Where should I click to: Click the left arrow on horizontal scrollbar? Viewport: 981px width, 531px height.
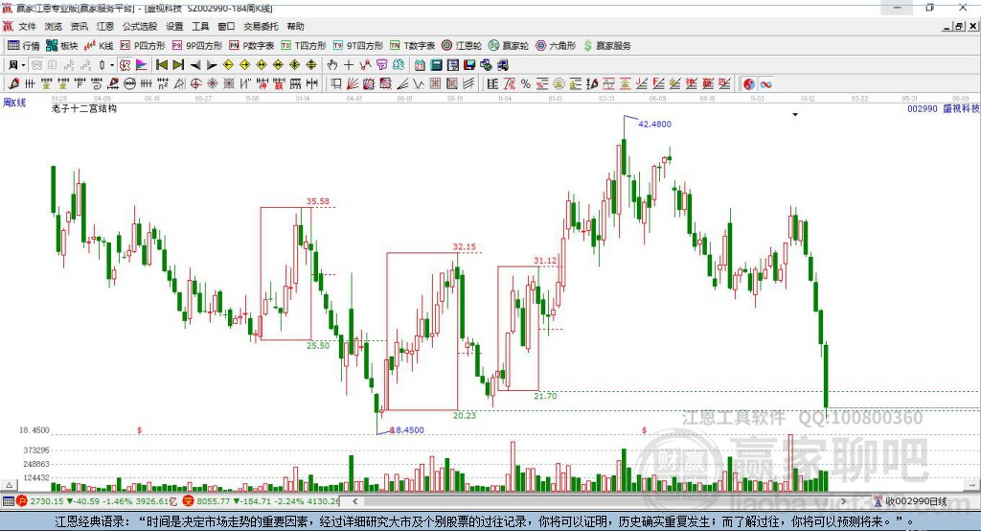pos(354,501)
